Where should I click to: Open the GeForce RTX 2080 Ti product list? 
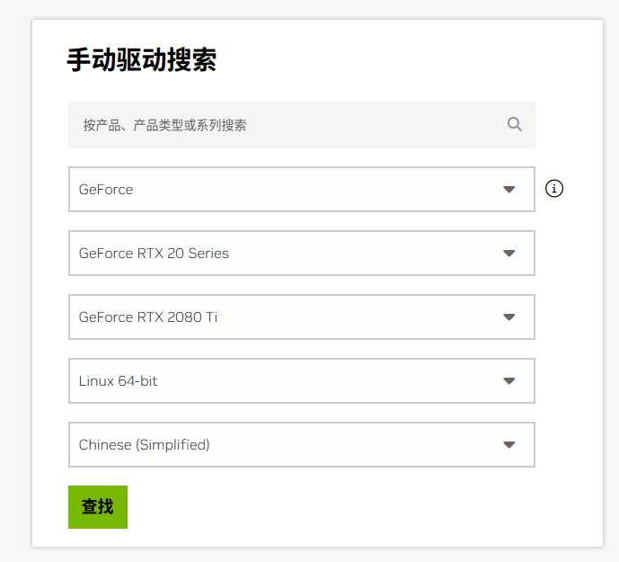pos(302,317)
